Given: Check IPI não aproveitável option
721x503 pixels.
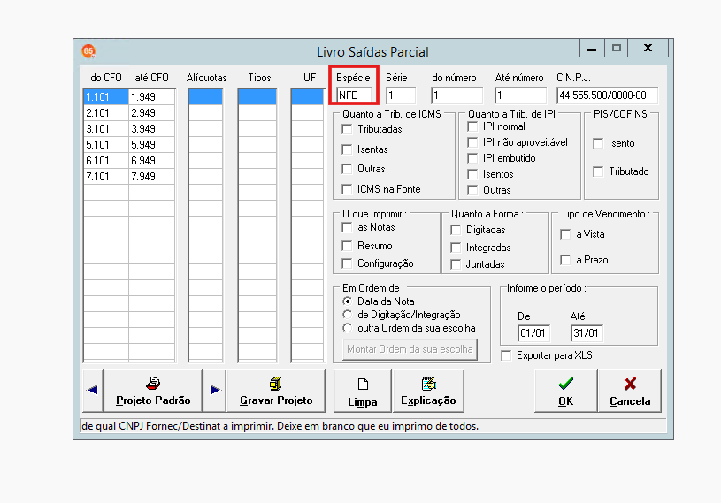Looking at the screenshot, I should click(x=472, y=142).
